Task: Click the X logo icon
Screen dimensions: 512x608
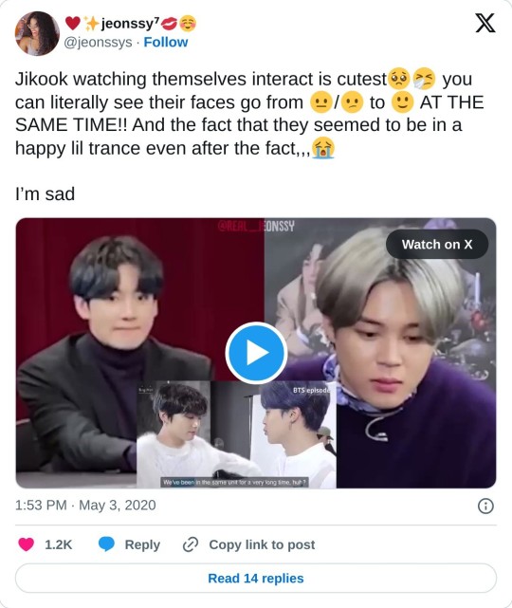Action: (x=485, y=23)
